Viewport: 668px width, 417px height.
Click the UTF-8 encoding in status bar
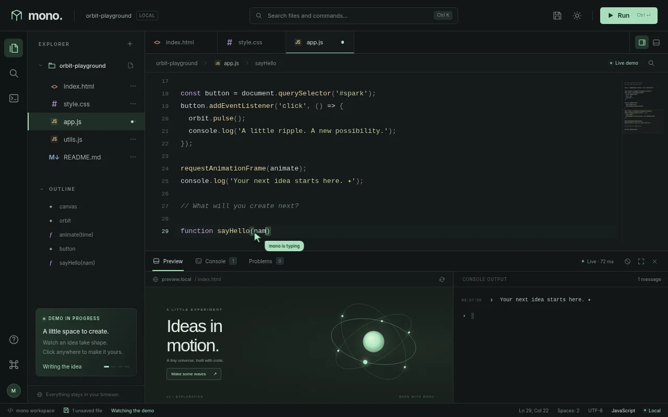595,411
